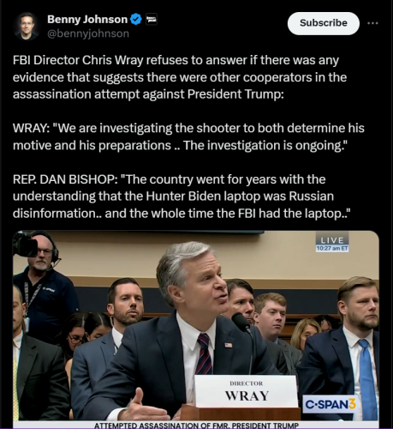This screenshot has height=429, width=393.
Task: Select the WRAY quote paragraph
Action: pos(188,136)
